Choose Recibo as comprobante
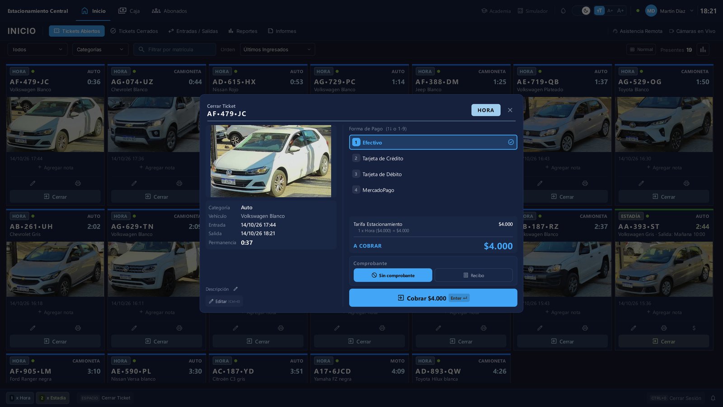Screen dimensions: 723x407 (474, 275)
